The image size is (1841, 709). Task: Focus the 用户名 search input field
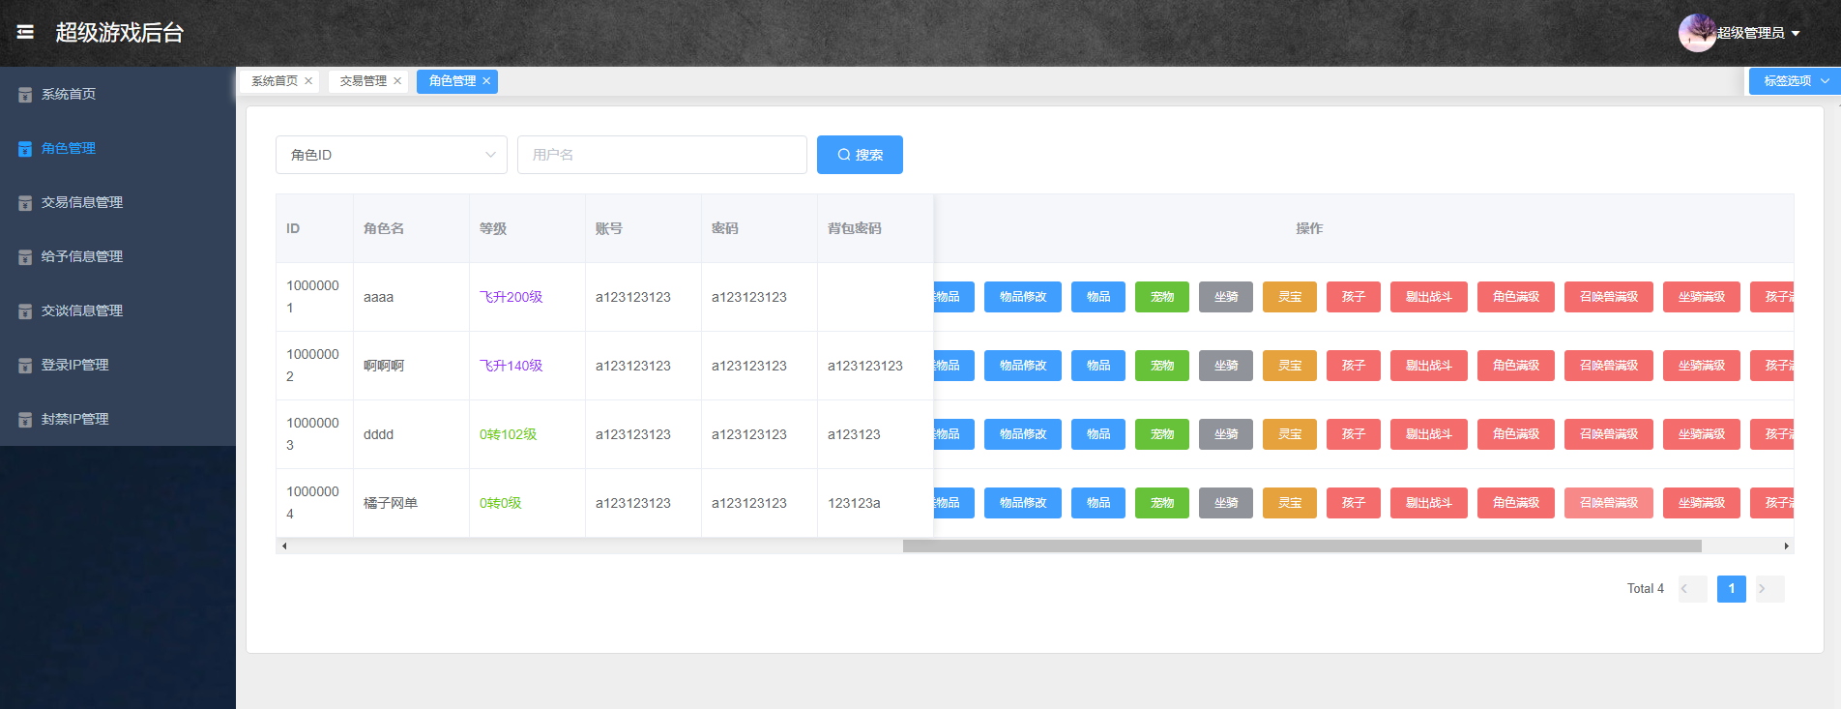(661, 155)
